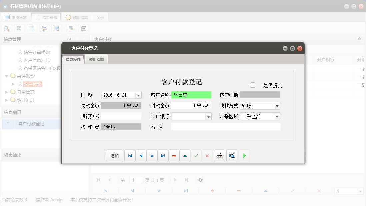The image size is (366, 206).
Task: Open the print preview icon in the dialog
Action: pyautogui.click(x=232, y=155)
